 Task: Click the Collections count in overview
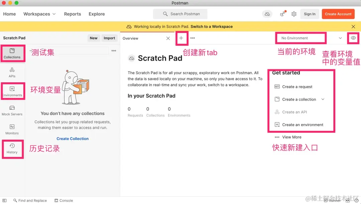click(x=155, y=112)
